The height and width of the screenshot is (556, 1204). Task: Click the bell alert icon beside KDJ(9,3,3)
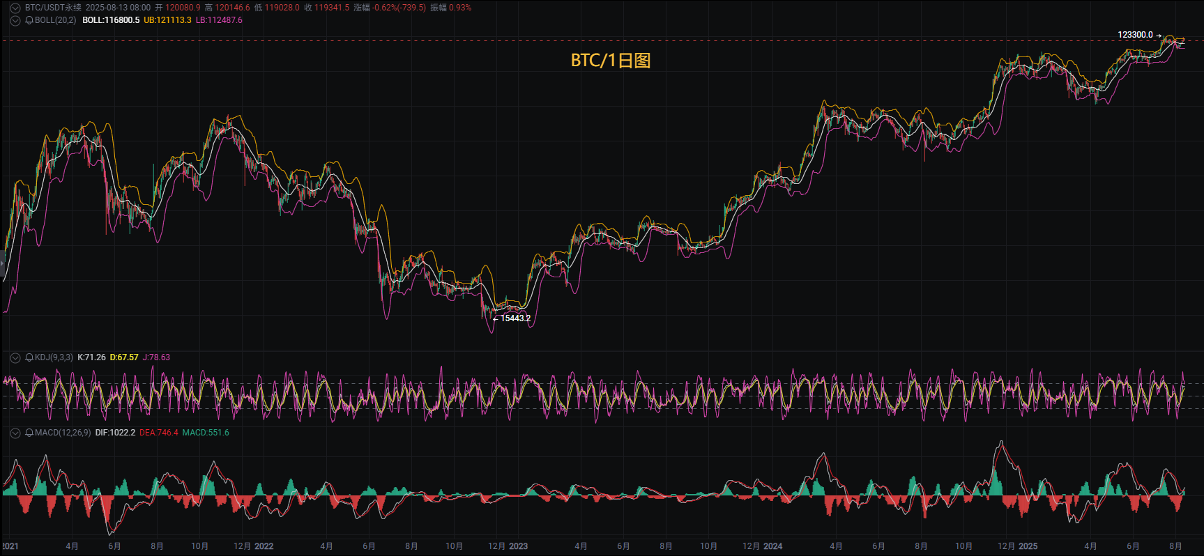[x=29, y=357]
